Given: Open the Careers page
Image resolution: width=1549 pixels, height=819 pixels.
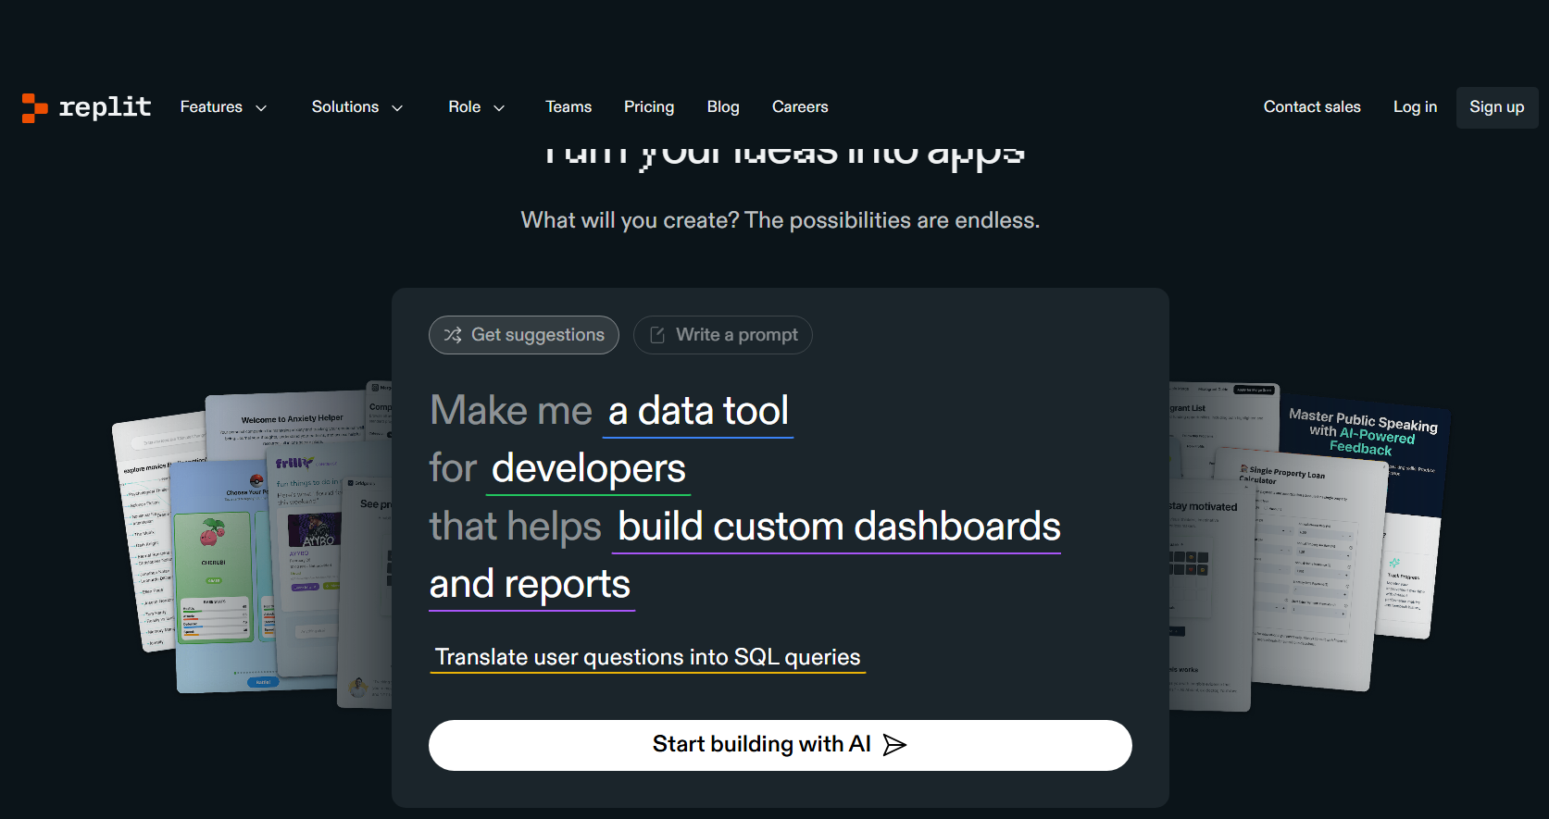Looking at the screenshot, I should click(x=799, y=107).
